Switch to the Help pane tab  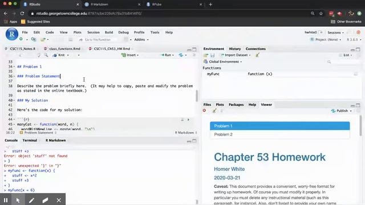pyautogui.click(x=252, y=105)
